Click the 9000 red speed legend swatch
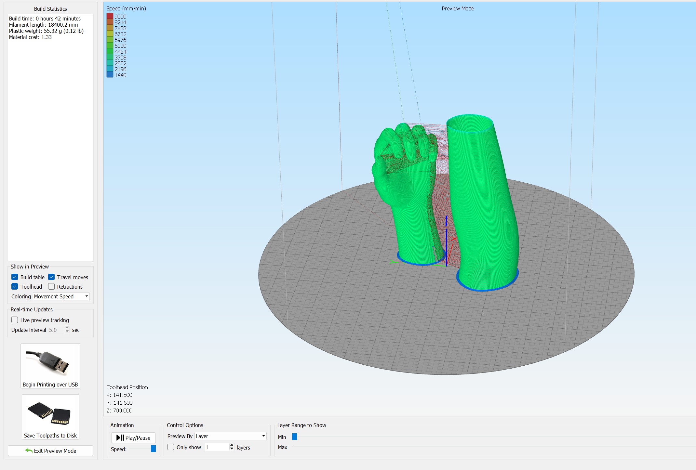Image resolution: width=696 pixels, height=470 pixels. tap(110, 16)
